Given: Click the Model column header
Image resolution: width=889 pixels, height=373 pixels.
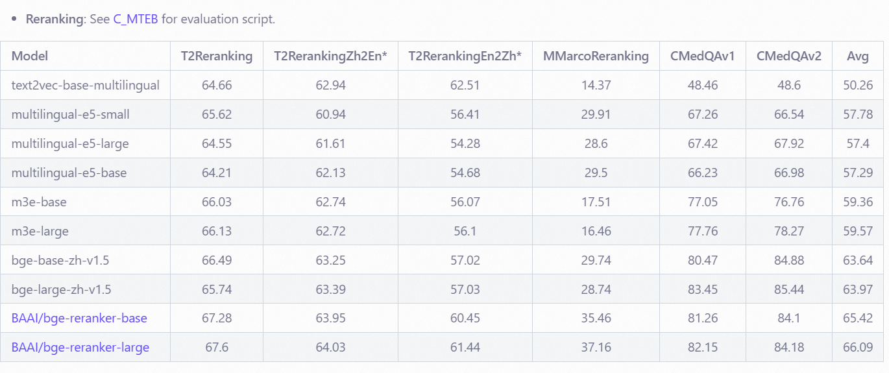Looking at the screenshot, I should (30, 56).
